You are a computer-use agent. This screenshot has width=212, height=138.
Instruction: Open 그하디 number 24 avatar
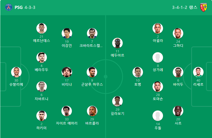pos(178,33)
